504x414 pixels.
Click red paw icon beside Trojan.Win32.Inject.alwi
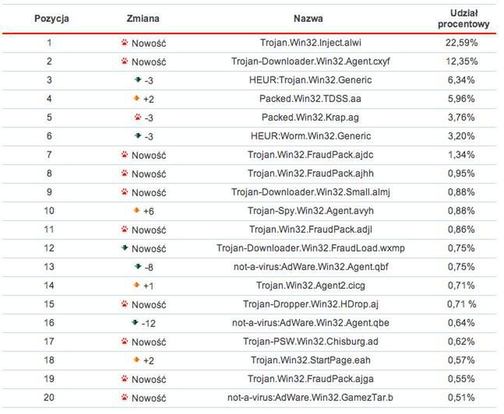coord(125,43)
